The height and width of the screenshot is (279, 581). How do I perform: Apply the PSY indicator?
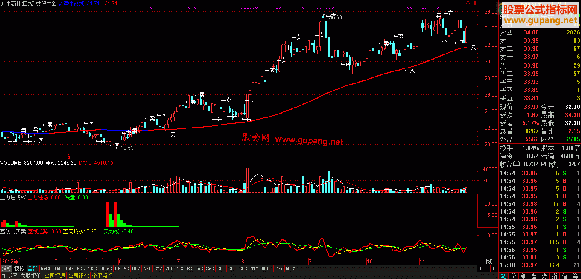click(279, 268)
